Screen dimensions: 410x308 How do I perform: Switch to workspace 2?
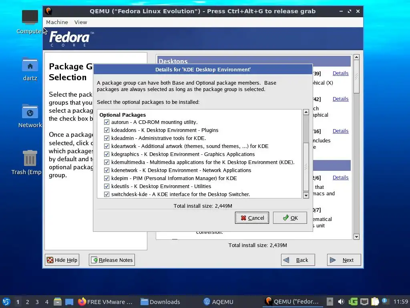point(28,302)
